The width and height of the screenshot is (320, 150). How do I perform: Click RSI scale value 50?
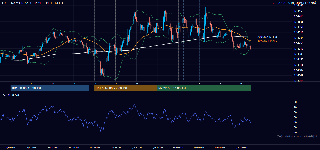click(295, 117)
